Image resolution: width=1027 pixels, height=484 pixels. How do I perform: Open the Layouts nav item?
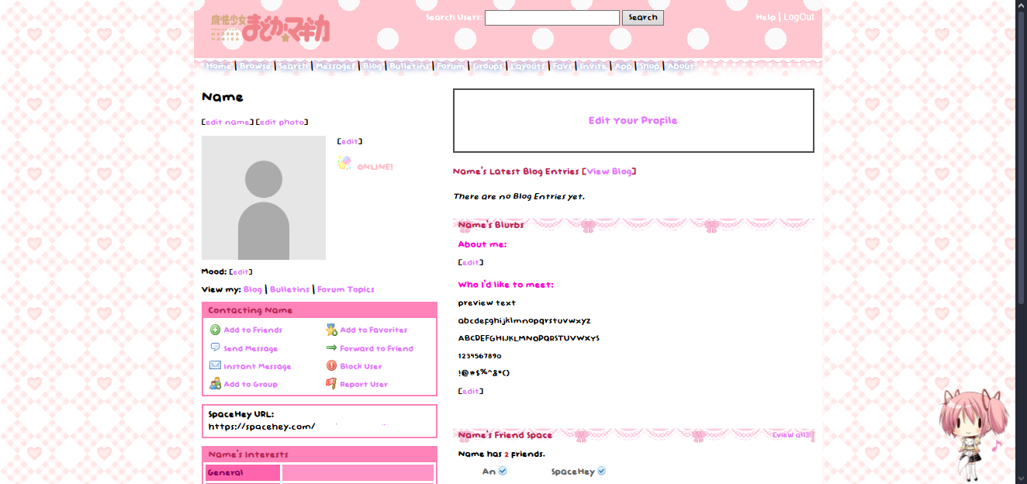[527, 66]
